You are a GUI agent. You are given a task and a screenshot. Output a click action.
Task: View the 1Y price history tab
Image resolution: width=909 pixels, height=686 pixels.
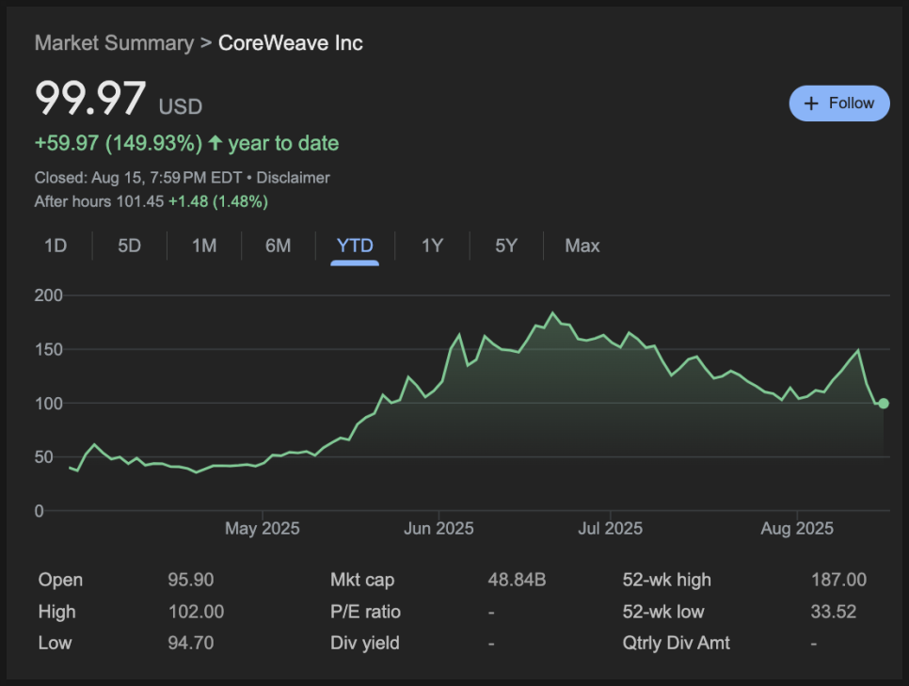pyautogui.click(x=432, y=246)
